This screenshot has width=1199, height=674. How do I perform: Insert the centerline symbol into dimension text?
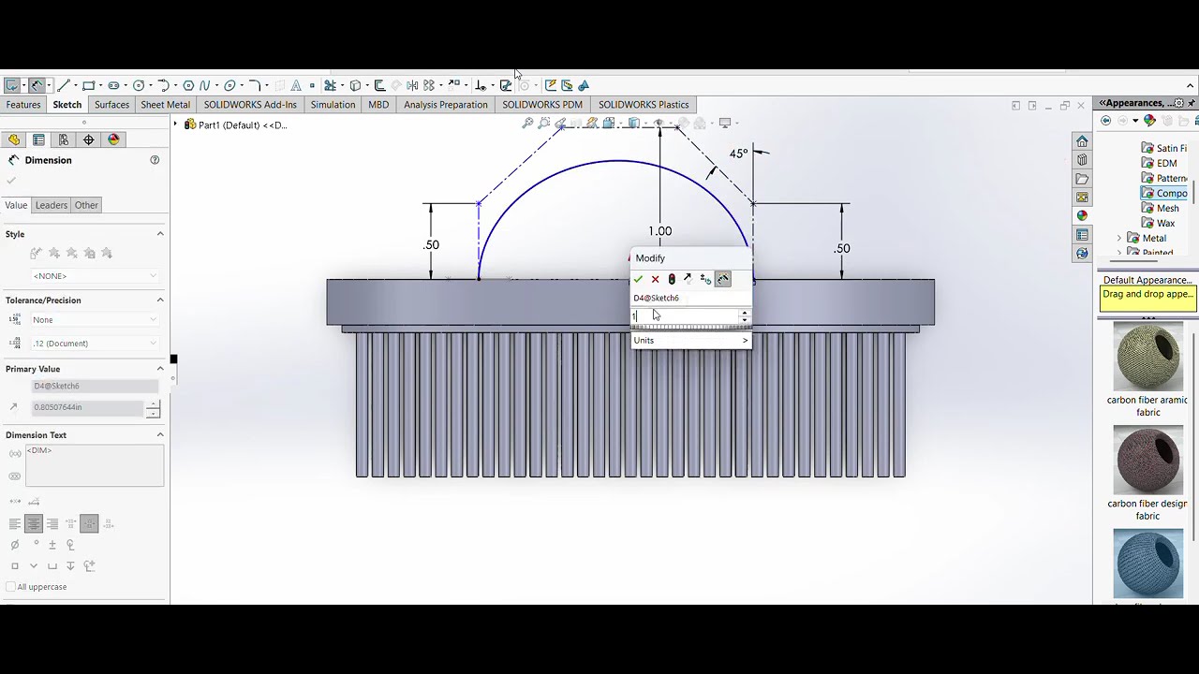(71, 545)
